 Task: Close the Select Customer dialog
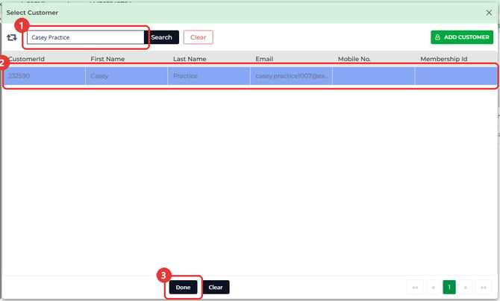pos(489,13)
